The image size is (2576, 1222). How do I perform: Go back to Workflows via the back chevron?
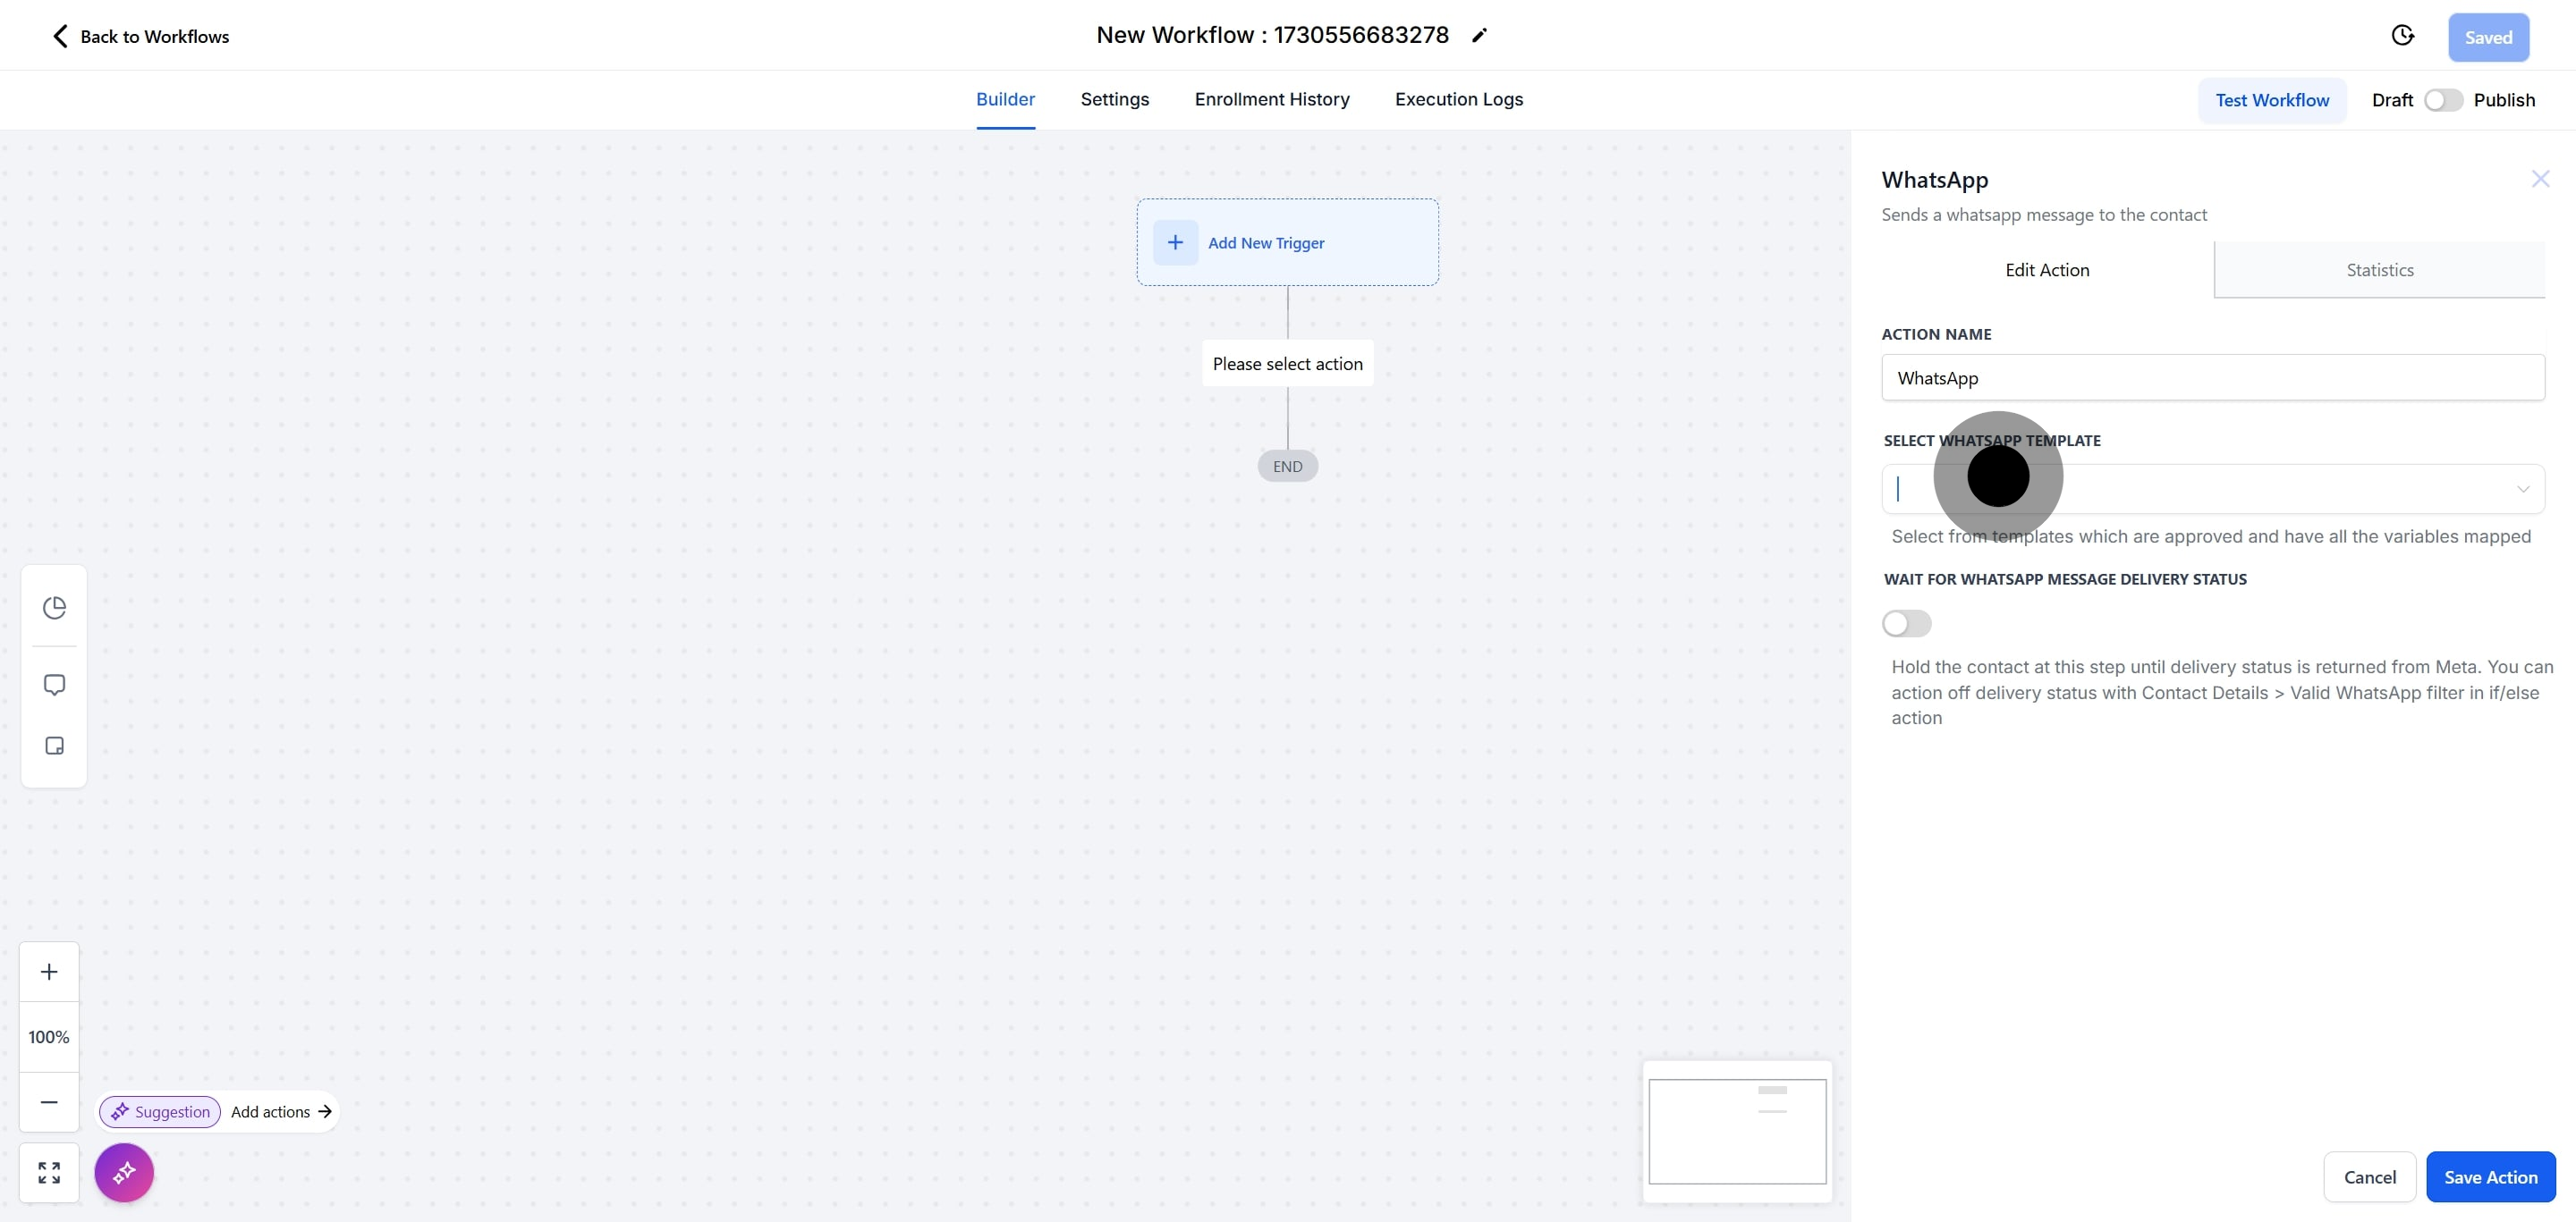[60, 36]
